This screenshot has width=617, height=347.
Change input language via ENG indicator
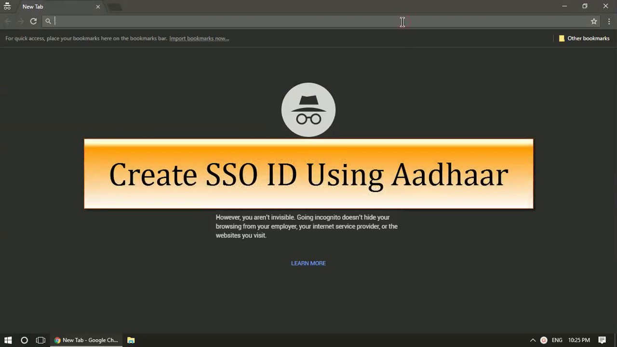(557, 340)
